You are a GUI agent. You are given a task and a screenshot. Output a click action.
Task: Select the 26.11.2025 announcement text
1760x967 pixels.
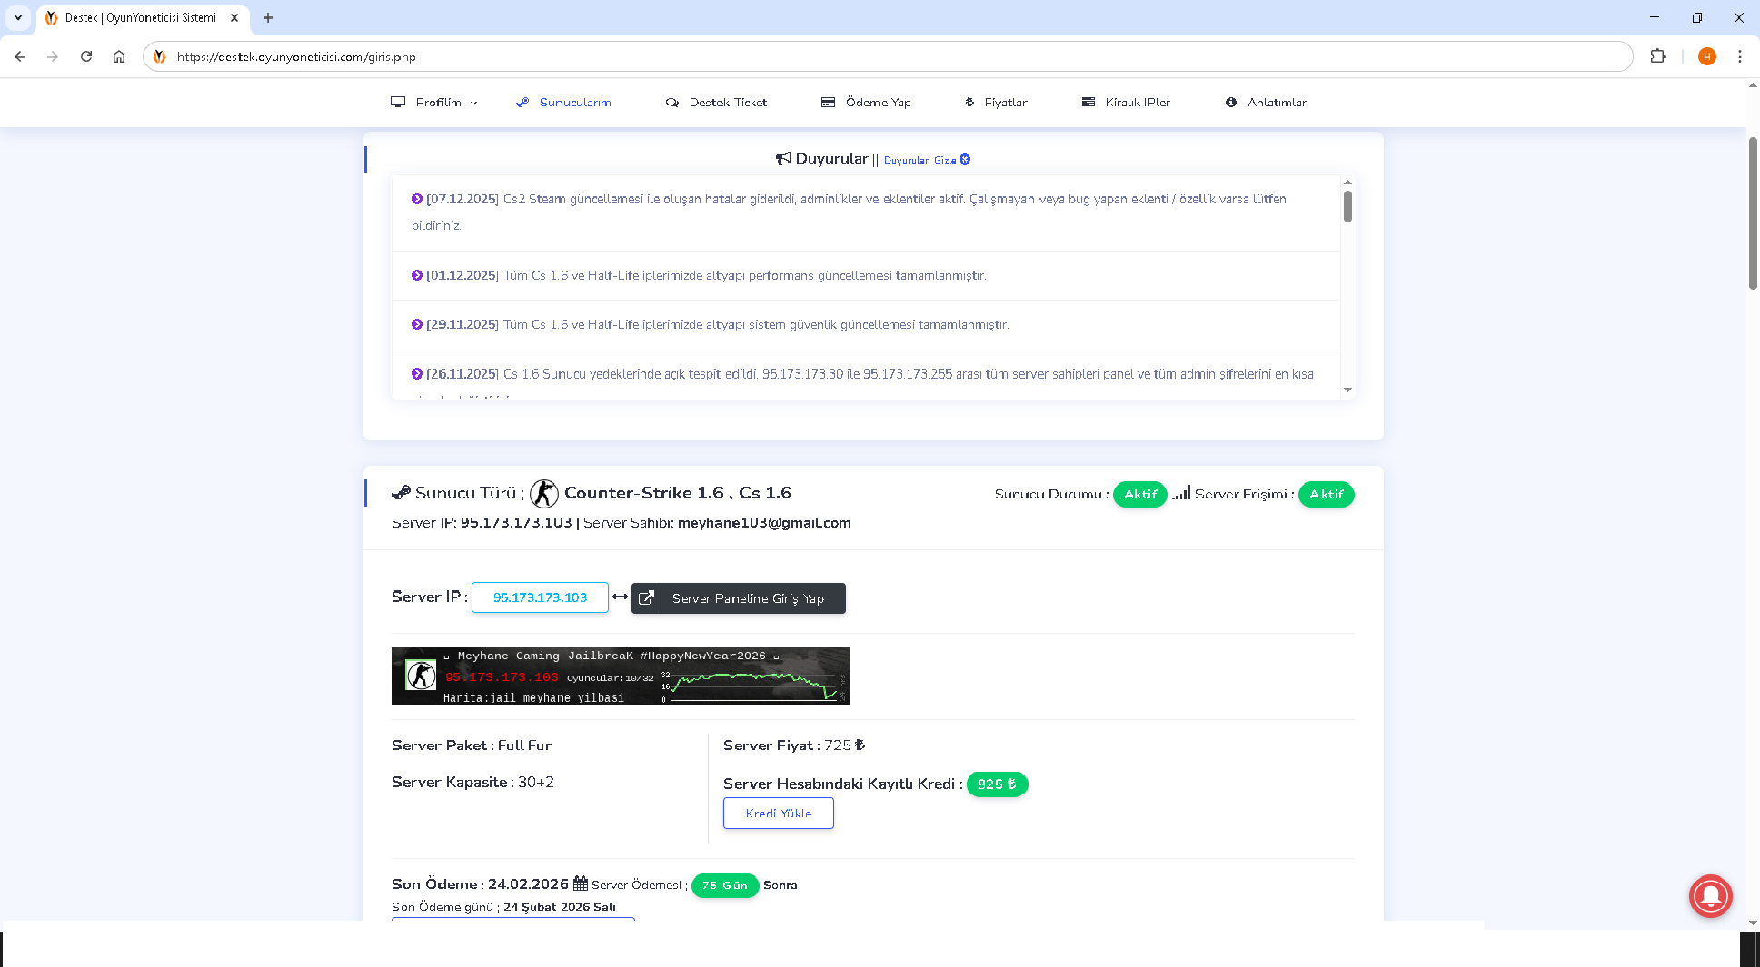tap(862, 374)
